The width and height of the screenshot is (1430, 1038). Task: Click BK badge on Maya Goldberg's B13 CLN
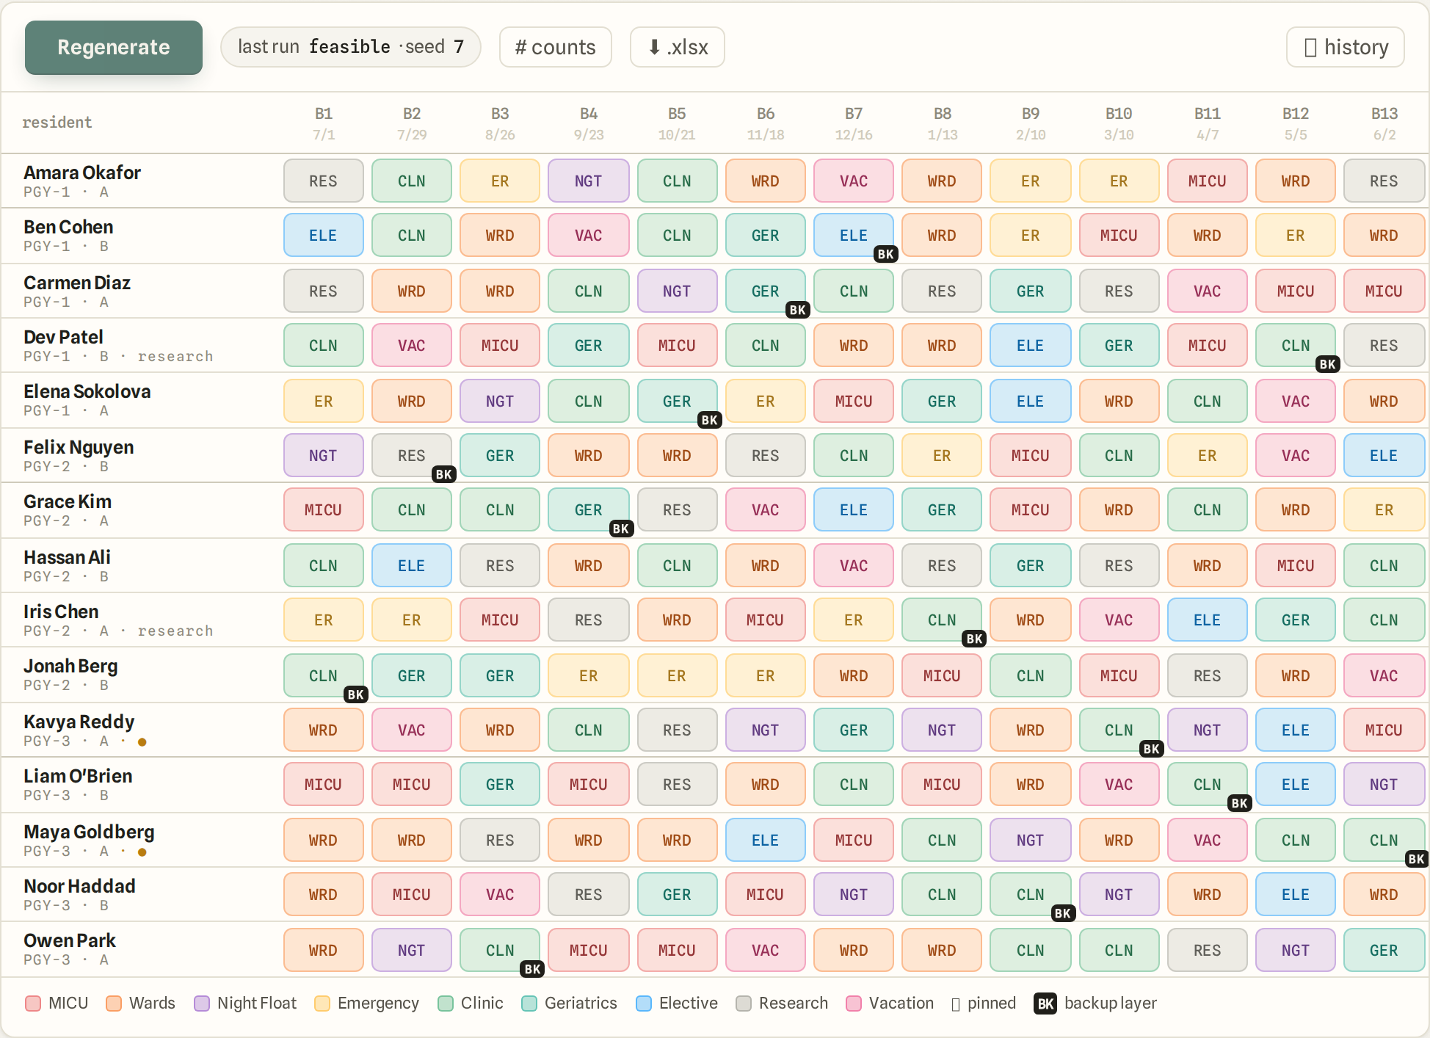[1417, 859]
